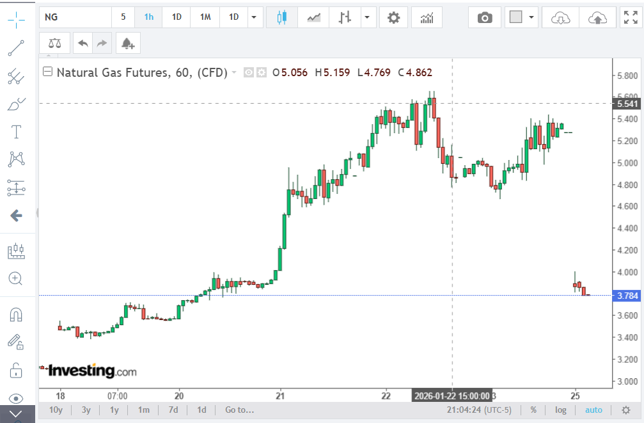This screenshot has width=644, height=423.
Task: Open series format settings gear
Action: click(261, 73)
